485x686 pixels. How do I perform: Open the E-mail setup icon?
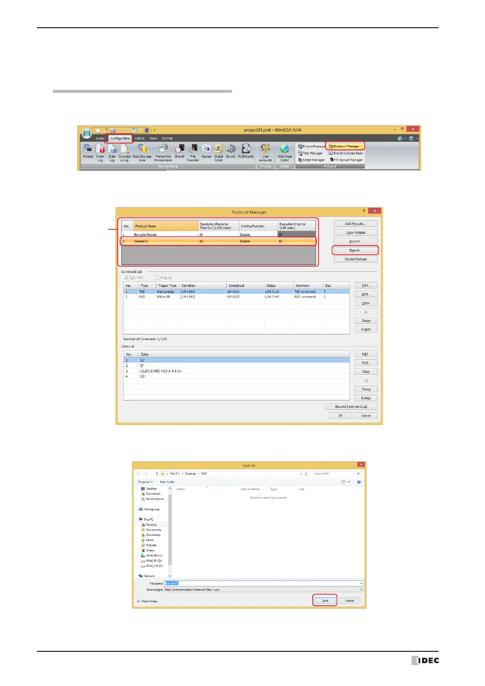pyautogui.click(x=180, y=151)
